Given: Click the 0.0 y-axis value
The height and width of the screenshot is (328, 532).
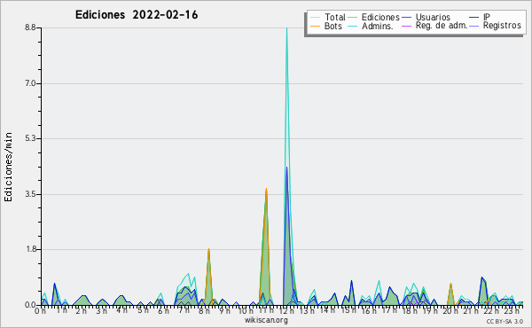Looking at the screenshot, I should click(30, 305).
